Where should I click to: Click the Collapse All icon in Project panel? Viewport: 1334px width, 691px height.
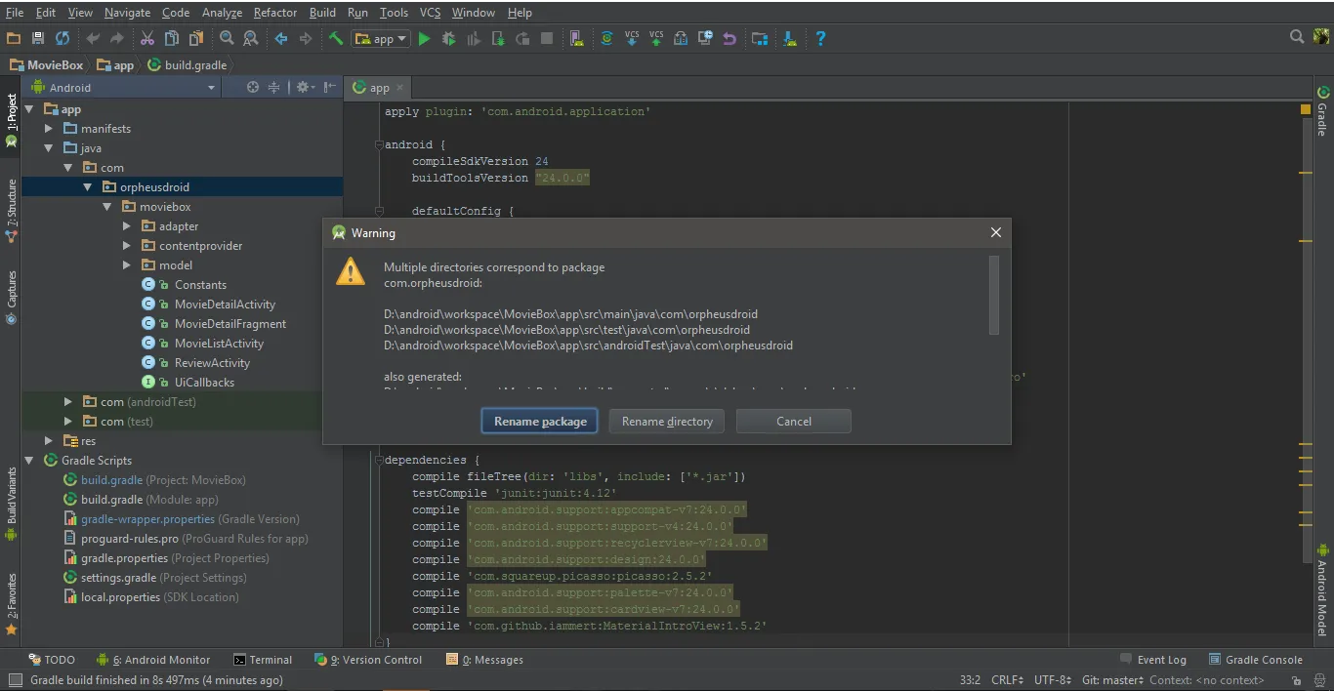click(274, 87)
